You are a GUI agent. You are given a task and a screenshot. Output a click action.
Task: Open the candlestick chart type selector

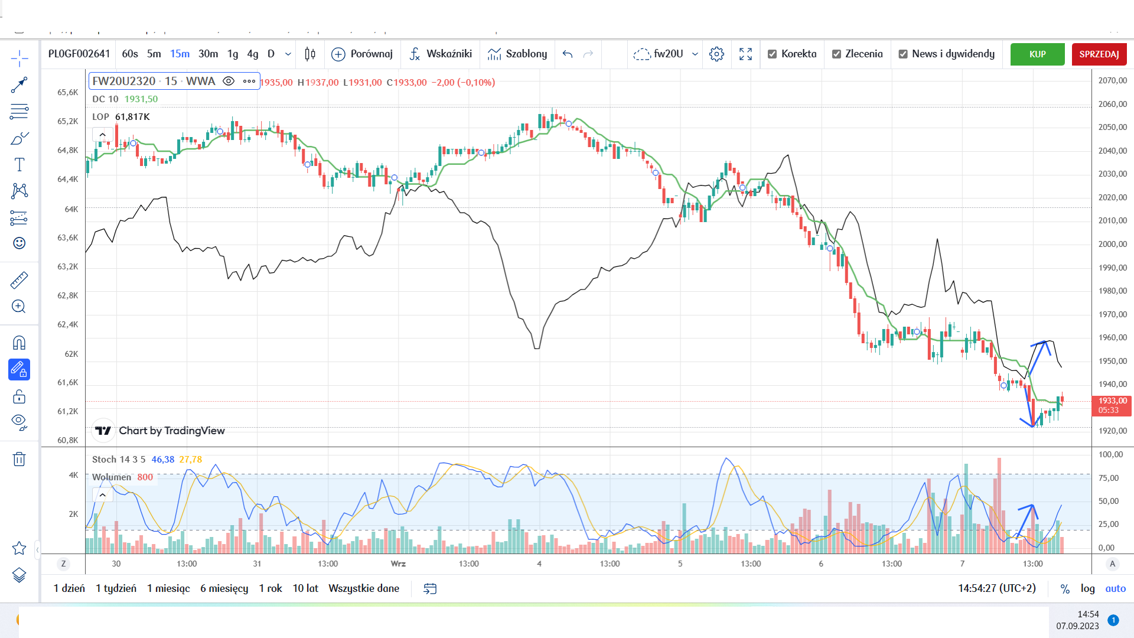310,54
